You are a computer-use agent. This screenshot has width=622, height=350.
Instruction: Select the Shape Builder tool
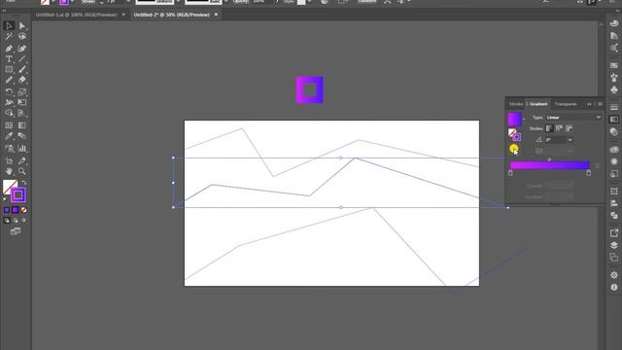[9, 113]
